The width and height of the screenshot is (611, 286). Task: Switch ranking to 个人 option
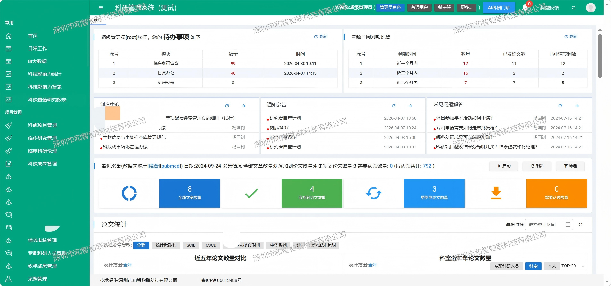[552, 266]
